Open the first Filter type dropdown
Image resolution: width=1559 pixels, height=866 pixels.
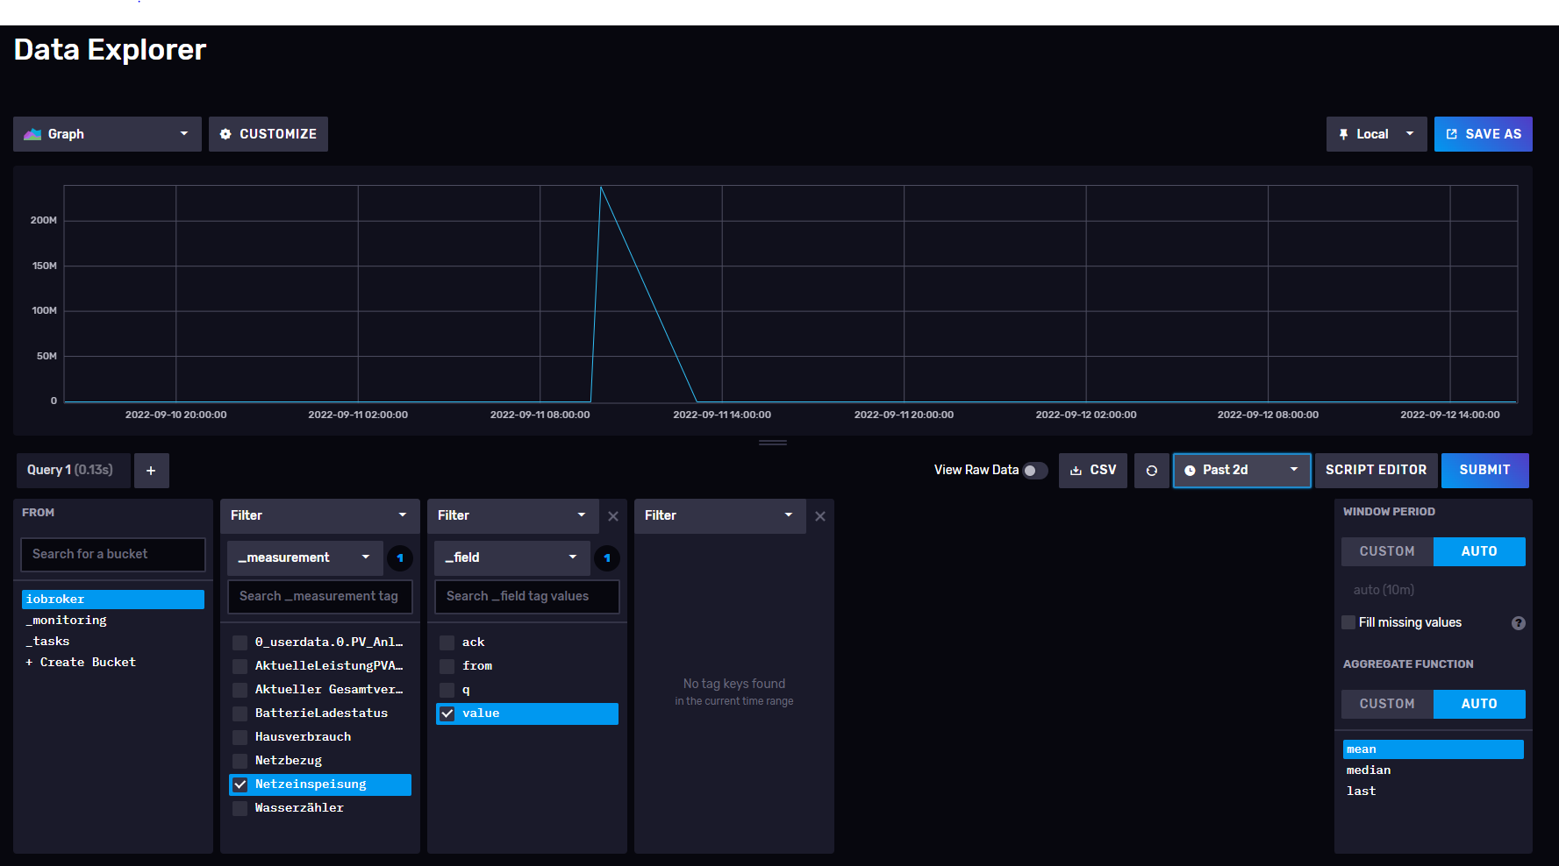[320, 516]
